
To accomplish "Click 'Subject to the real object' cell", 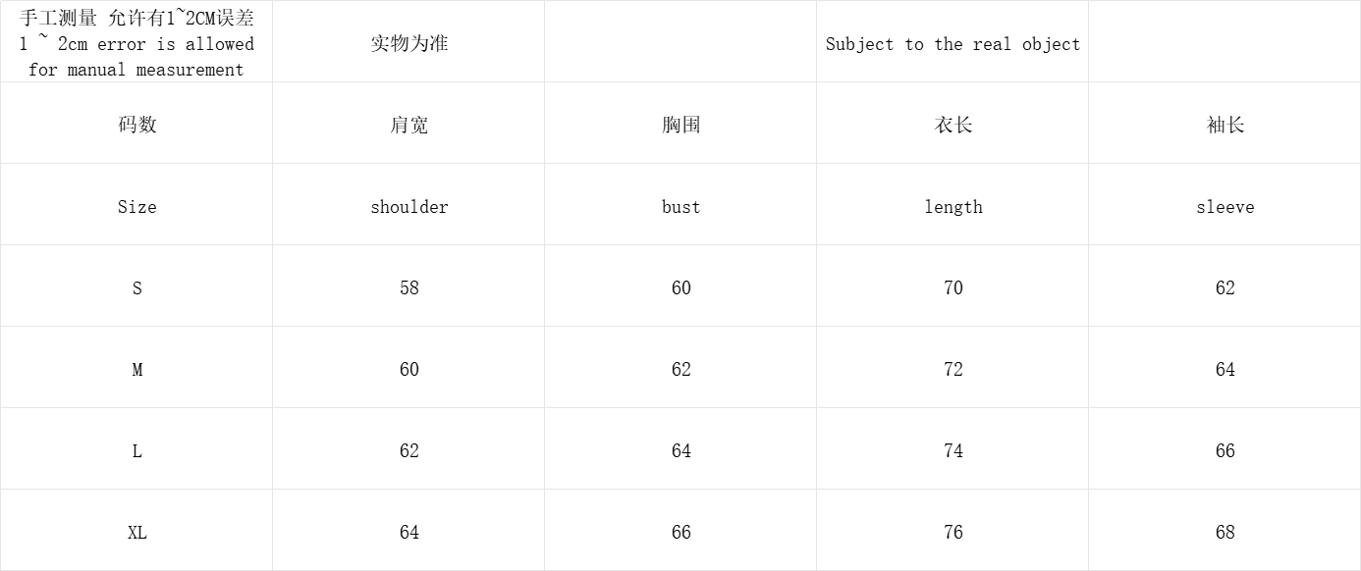I will 953,44.
